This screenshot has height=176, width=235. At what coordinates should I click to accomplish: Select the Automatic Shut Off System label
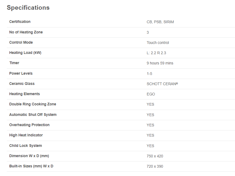coord(33,115)
